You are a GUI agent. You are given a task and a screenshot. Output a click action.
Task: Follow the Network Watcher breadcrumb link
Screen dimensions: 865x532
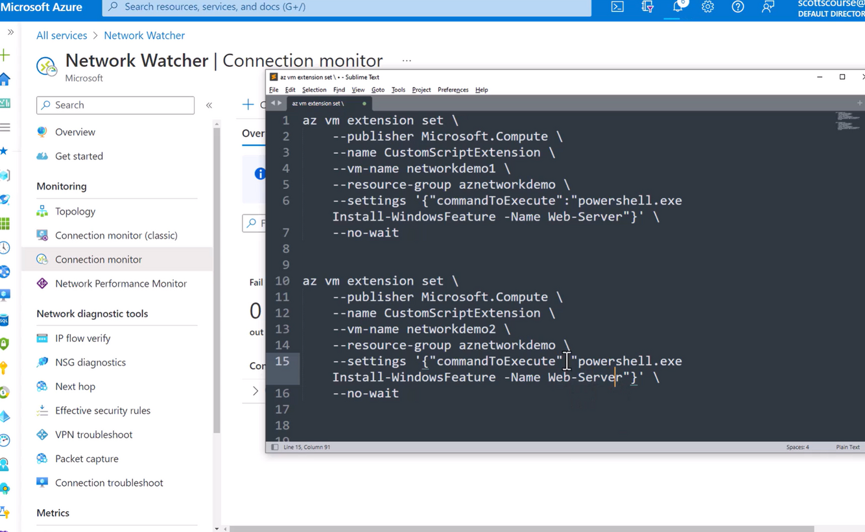click(144, 35)
